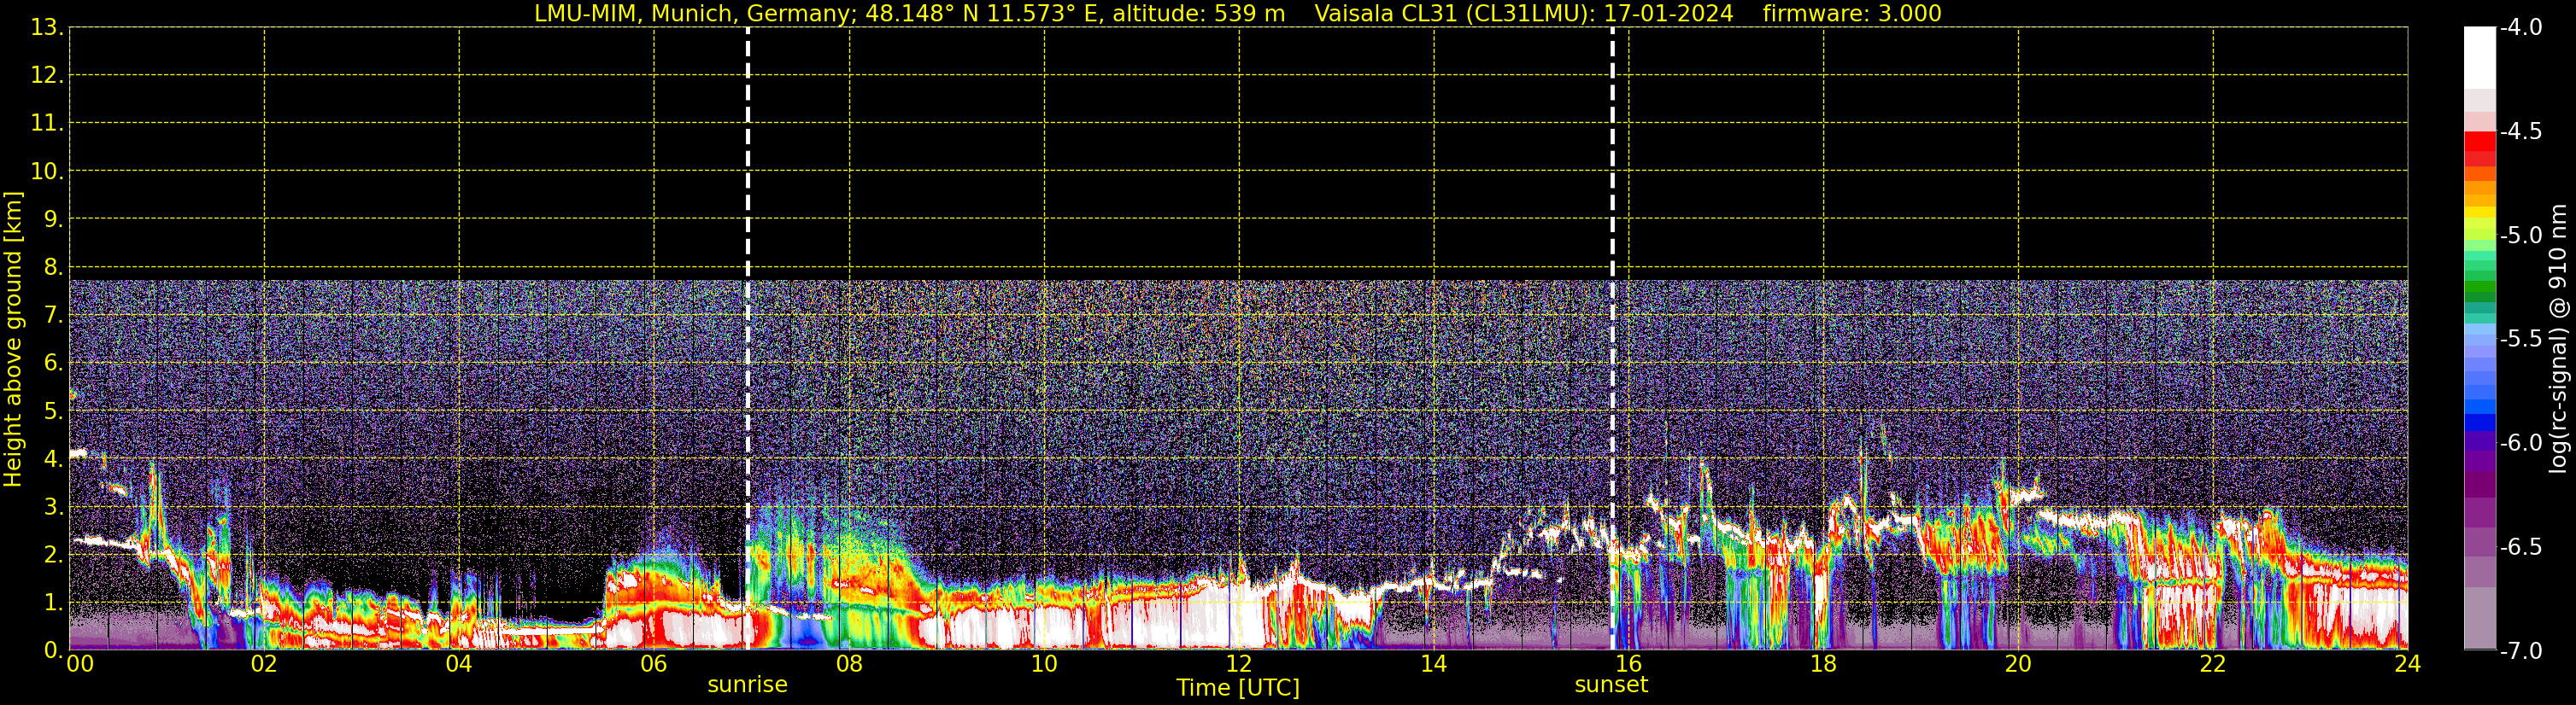
Task: Click the y-axis tick label '4'
Action: (x=53, y=459)
